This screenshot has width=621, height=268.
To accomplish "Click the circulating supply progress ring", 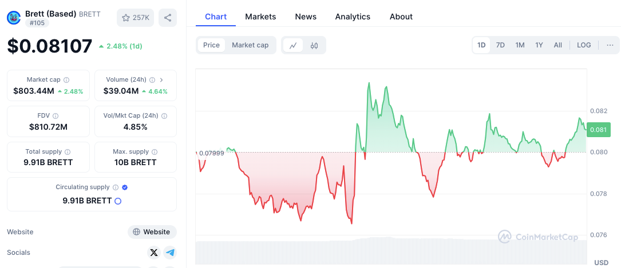I will 118,201.
